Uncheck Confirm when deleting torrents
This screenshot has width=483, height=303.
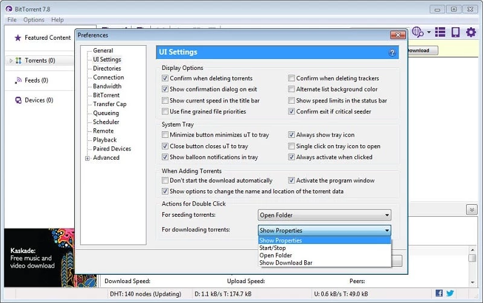(x=165, y=78)
